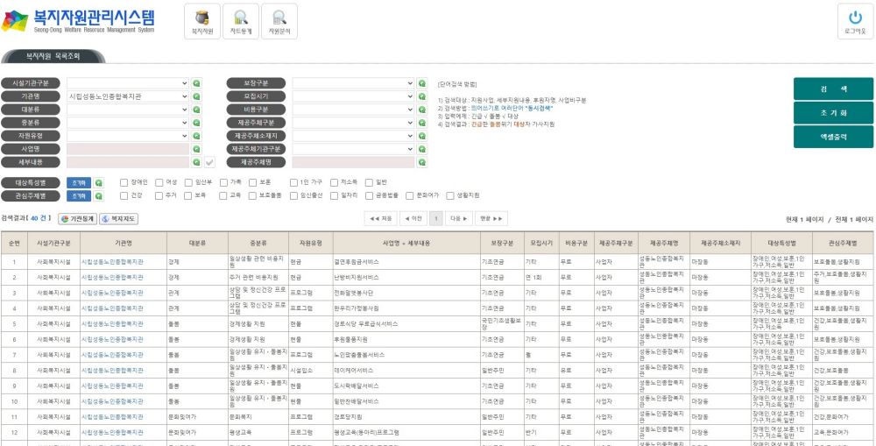Click green reset icon beside 제공주체기관구분 dropdown
Image resolution: width=876 pixels, height=446 pixels.
422,149
